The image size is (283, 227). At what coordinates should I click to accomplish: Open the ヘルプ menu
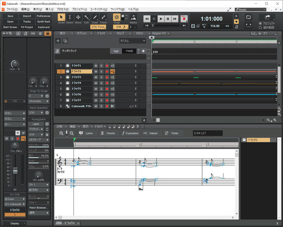pos(133,10)
